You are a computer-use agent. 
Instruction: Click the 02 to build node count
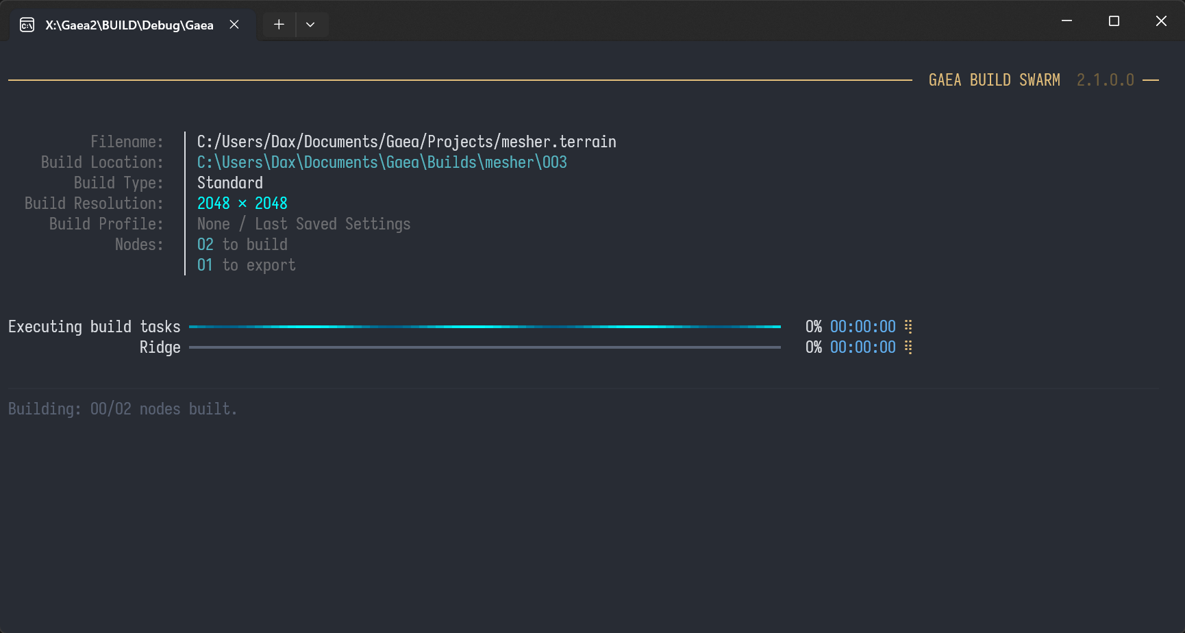point(242,245)
